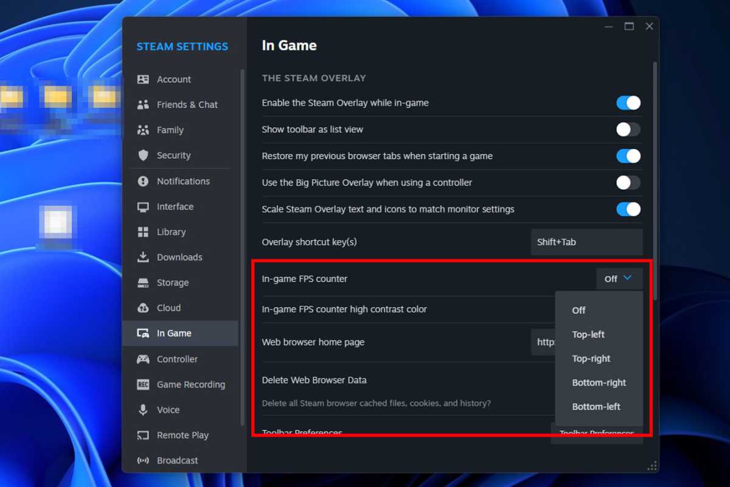Image resolution: width=730 pixels, height=487 pixels.
Task: Click the Notifications alert icon
Action: (x=143, y=181)
